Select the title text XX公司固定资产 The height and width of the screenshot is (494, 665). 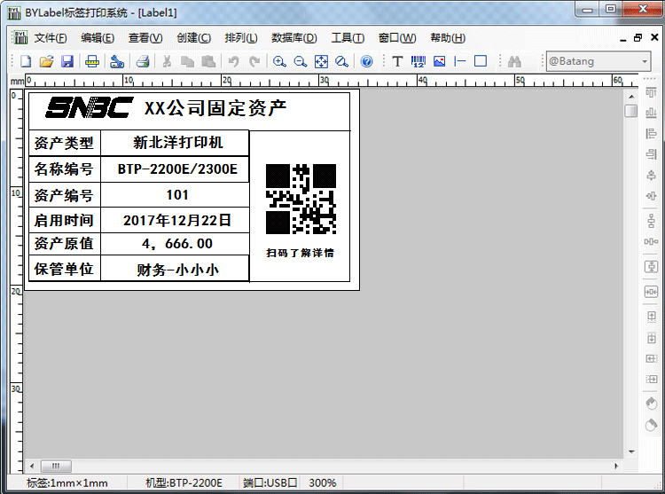pos(215,108)
